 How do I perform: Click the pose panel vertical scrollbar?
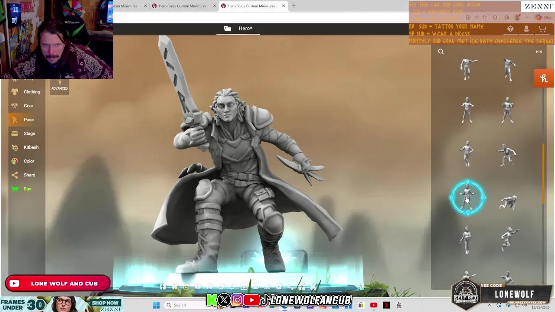pos(544,173)
